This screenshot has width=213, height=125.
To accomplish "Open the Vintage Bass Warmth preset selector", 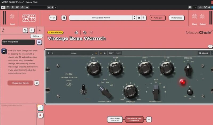I will pos(101,18).
